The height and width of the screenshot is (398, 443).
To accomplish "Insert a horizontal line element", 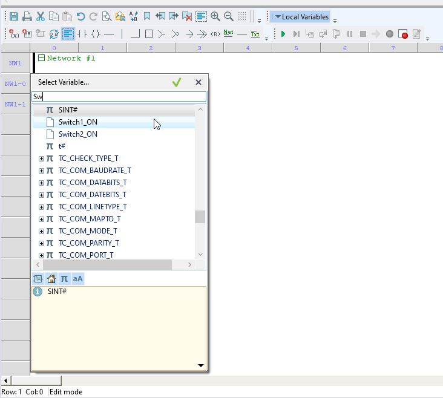I will click(x=109, y=34).
